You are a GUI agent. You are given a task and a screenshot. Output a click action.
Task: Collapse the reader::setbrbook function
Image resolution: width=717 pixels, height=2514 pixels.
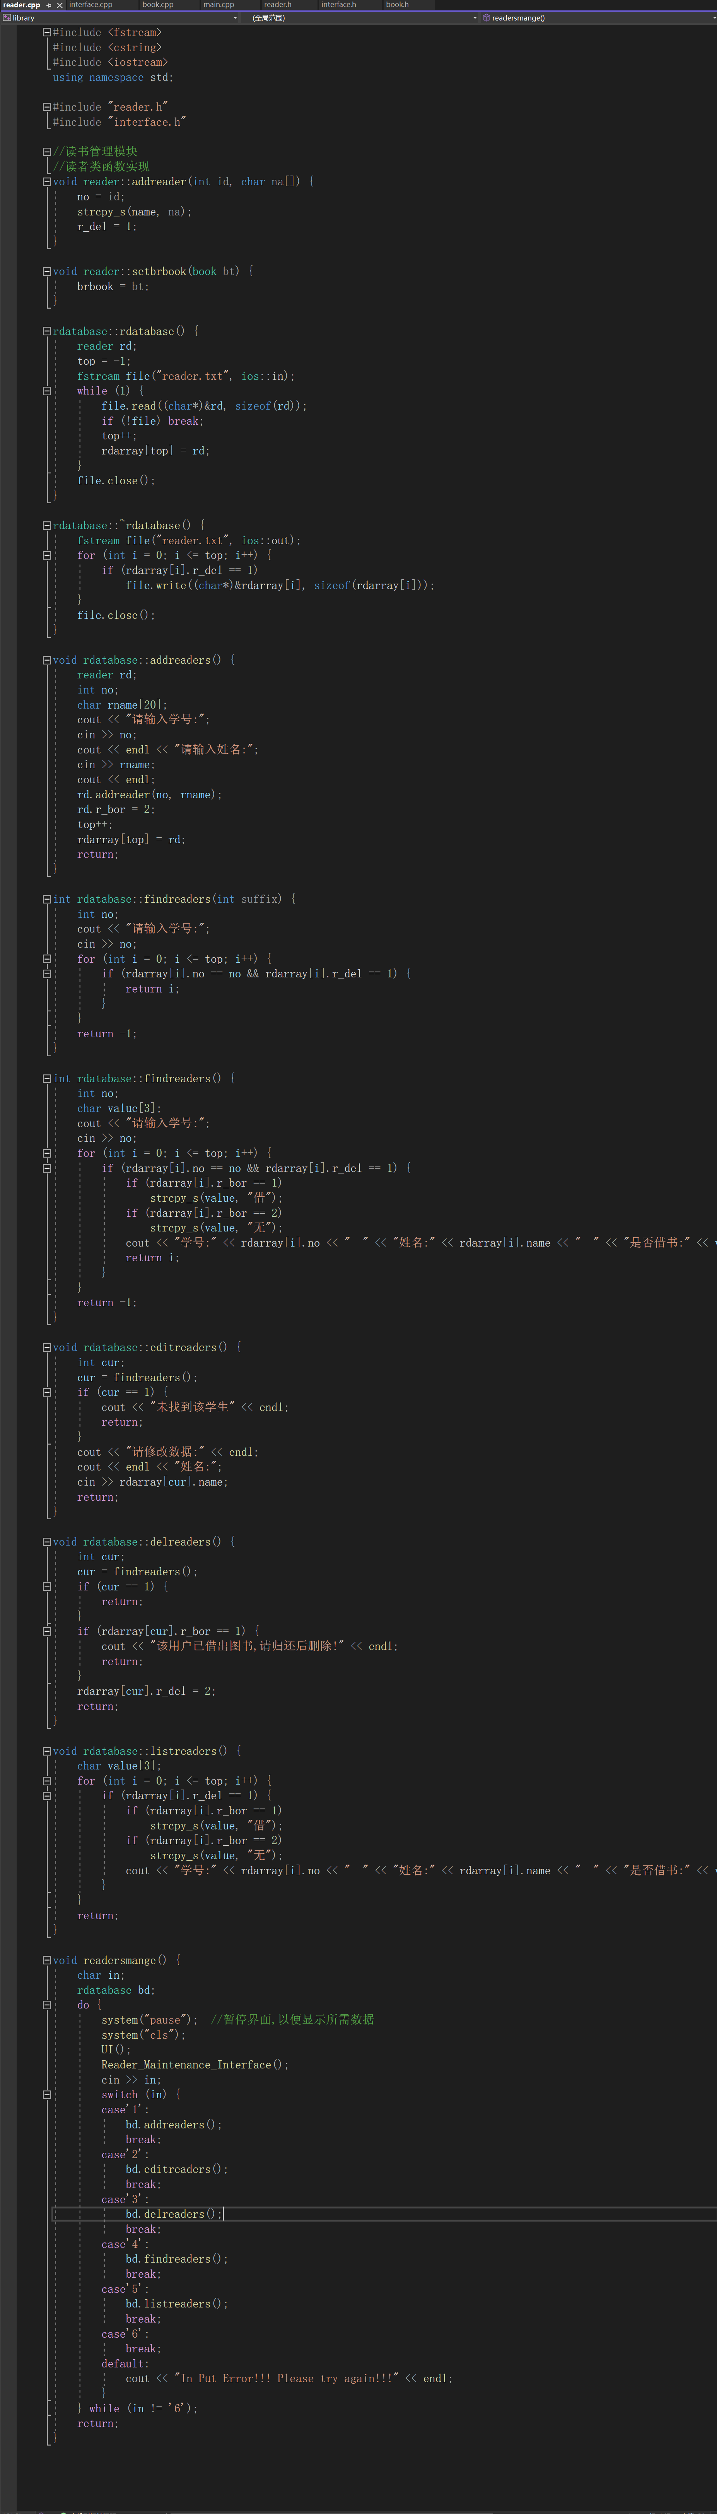tap(47, 271)
